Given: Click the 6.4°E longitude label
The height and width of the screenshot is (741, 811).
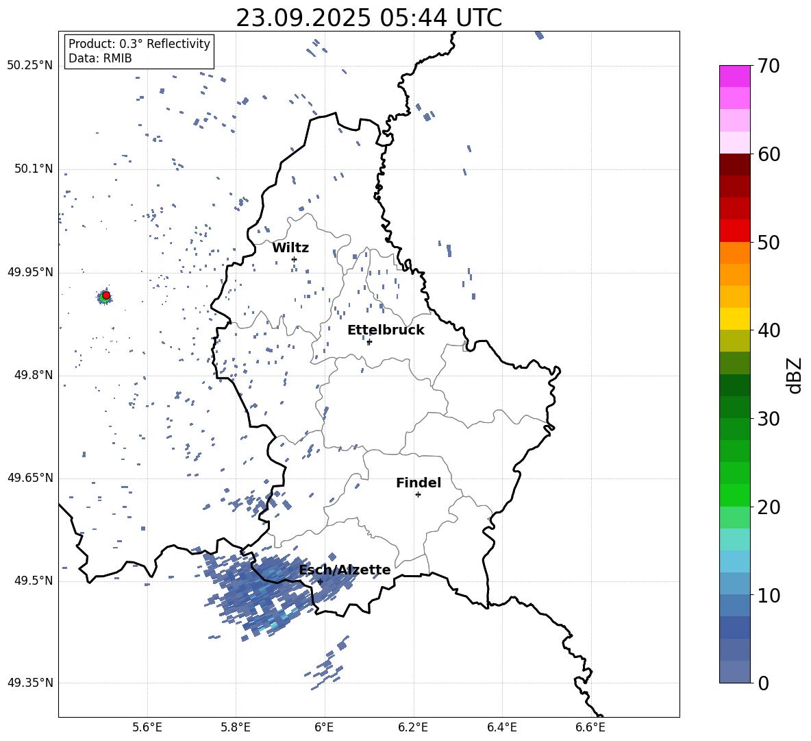Looking at the screenshot, I should click(x=501, y=727).
